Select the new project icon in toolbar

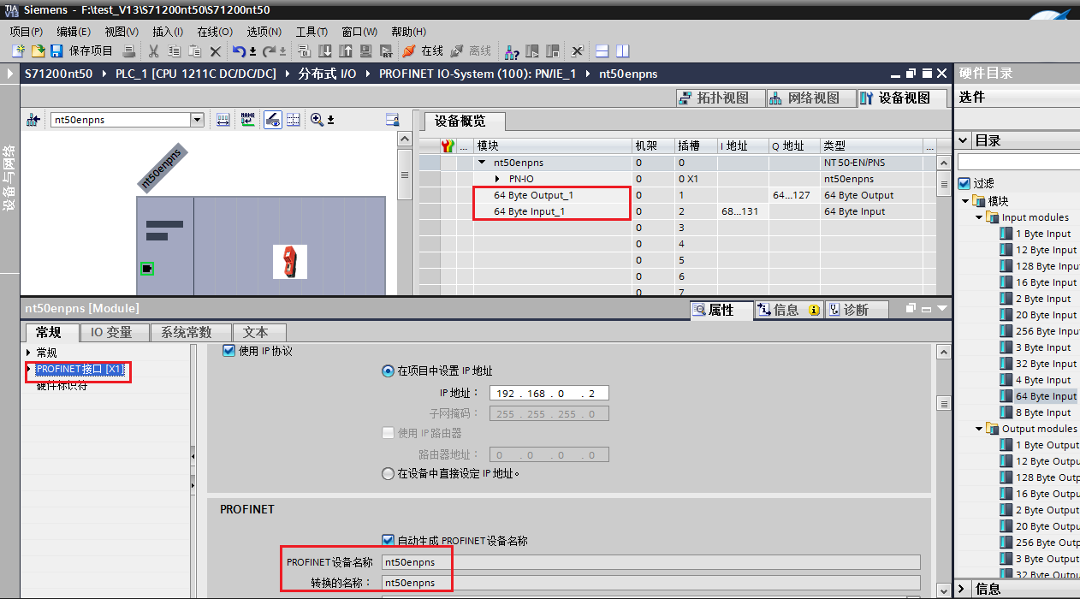pos(17,50)
